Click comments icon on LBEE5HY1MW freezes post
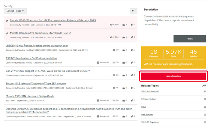The height and width of the screenshot is (129, 210). pos(132,50)
